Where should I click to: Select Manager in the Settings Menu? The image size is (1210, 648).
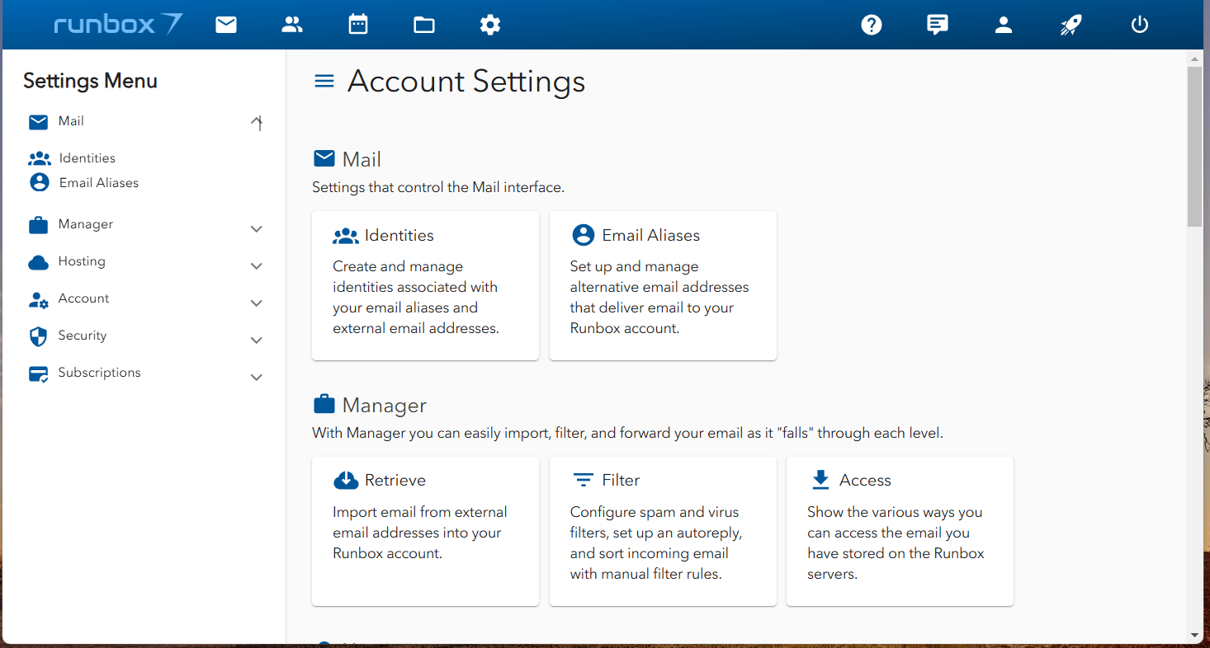tap(86, 224)
